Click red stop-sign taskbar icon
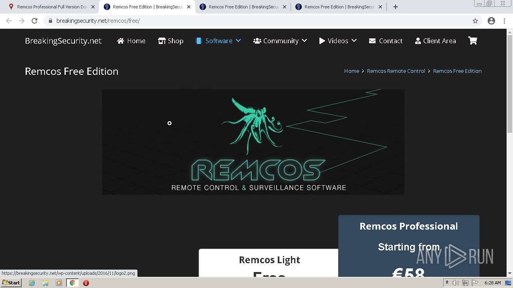Screen dimensions: 513x288 tap(86, 283)
